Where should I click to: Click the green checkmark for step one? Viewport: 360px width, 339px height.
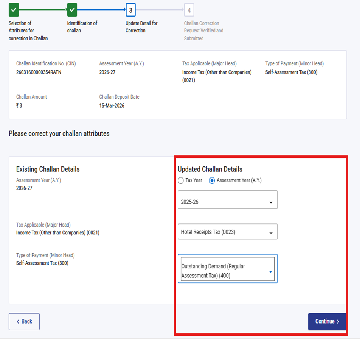[14, 10]
